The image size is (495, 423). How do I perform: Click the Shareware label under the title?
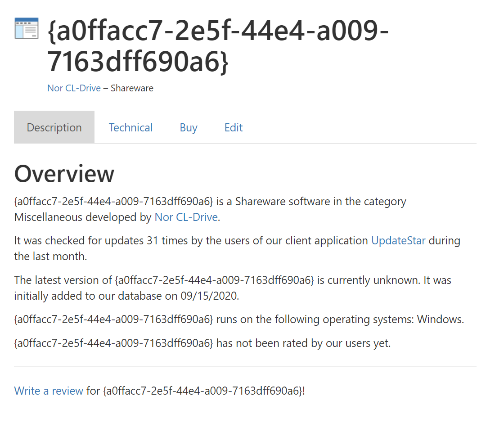pyautogui.click(x=132, y=88)
